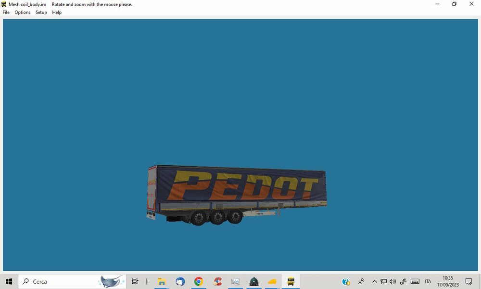Open the People tray icon
The height and width of the screenshot is (289, 481).
(x=361, y=281)
